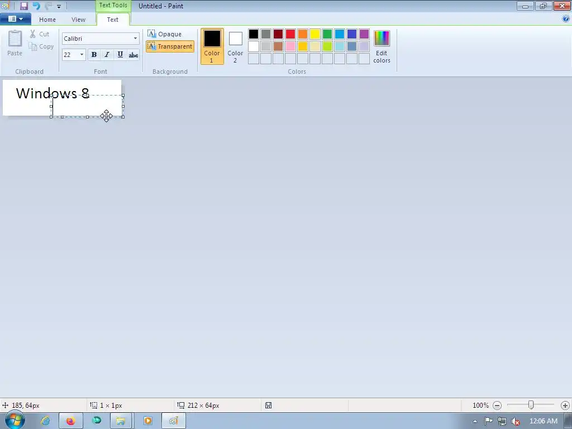Select Transparent background option
Screen dimensions: 572x429
pos(170,46)
